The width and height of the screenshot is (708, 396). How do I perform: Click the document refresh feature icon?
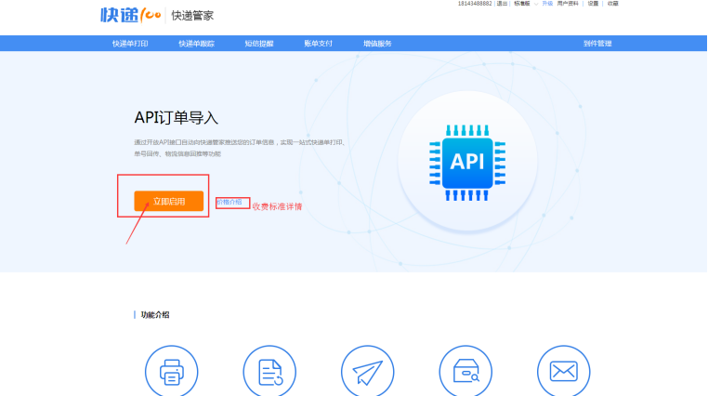point(269,372)
